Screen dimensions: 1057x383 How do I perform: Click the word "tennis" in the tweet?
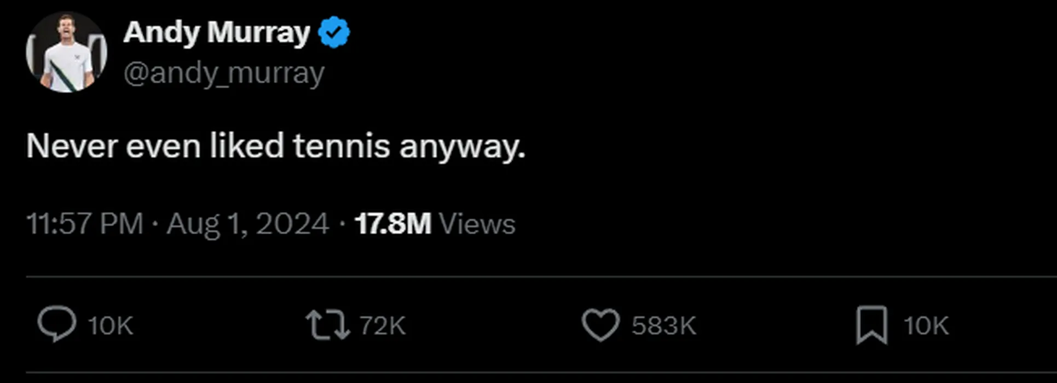click(342, 147)
